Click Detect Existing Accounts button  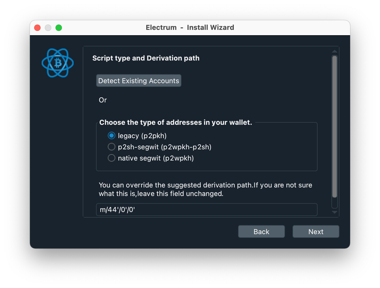tap(138, 81)
